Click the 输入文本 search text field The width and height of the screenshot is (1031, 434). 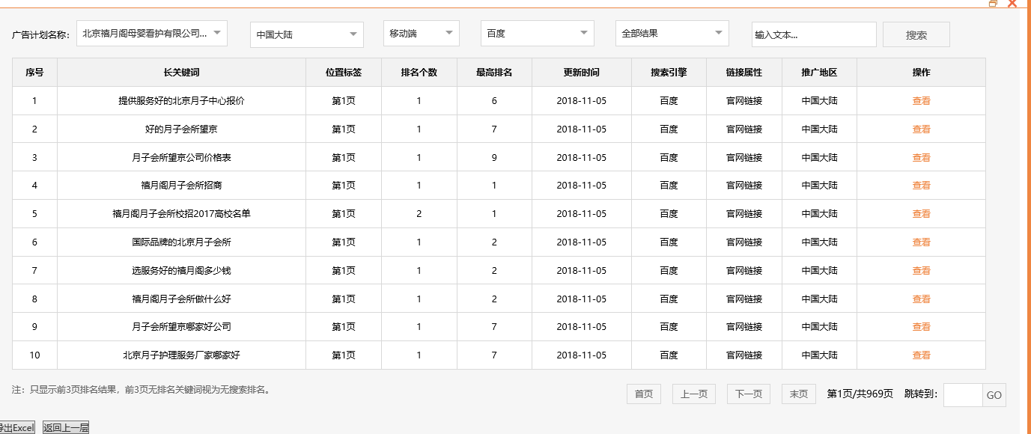(814, 33)
